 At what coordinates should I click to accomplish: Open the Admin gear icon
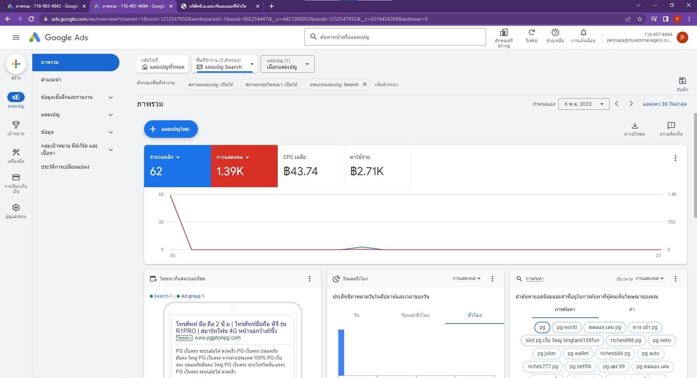16,208
